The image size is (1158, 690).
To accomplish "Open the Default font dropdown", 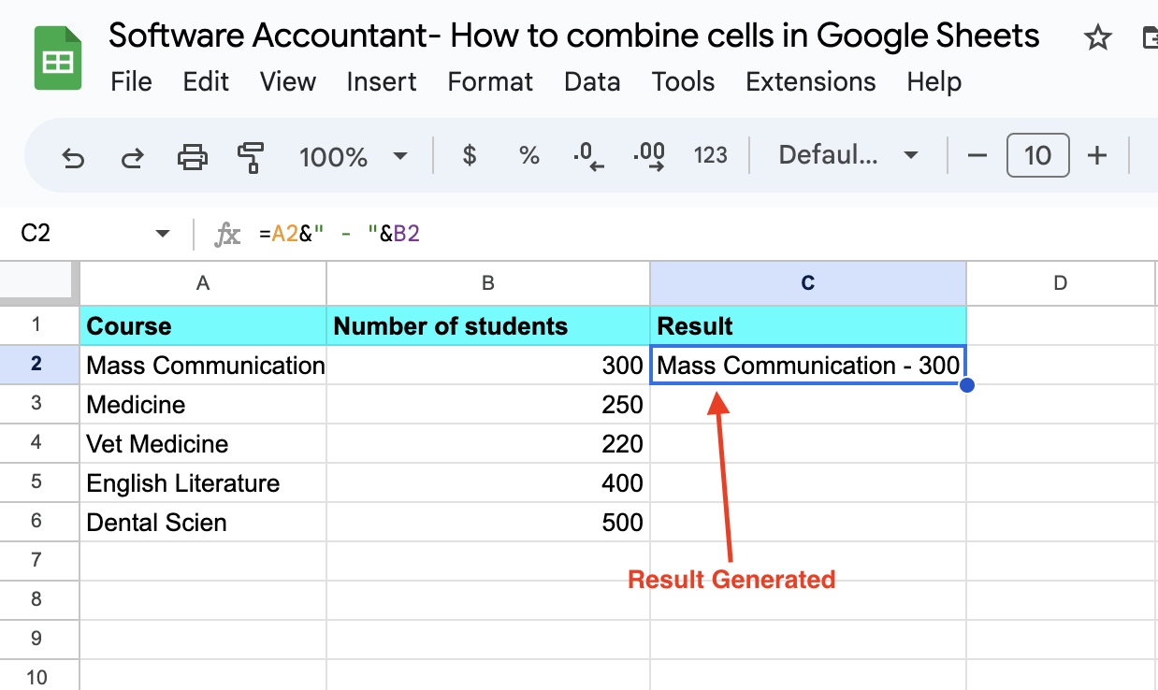I will [x=848, y=155].
